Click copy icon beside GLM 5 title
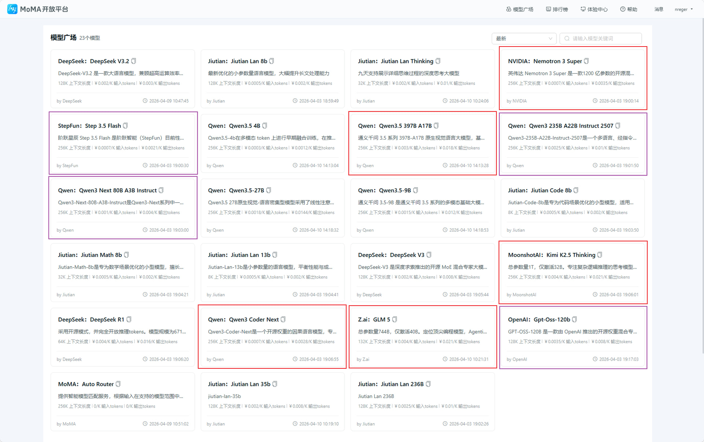 pos(395,320)
